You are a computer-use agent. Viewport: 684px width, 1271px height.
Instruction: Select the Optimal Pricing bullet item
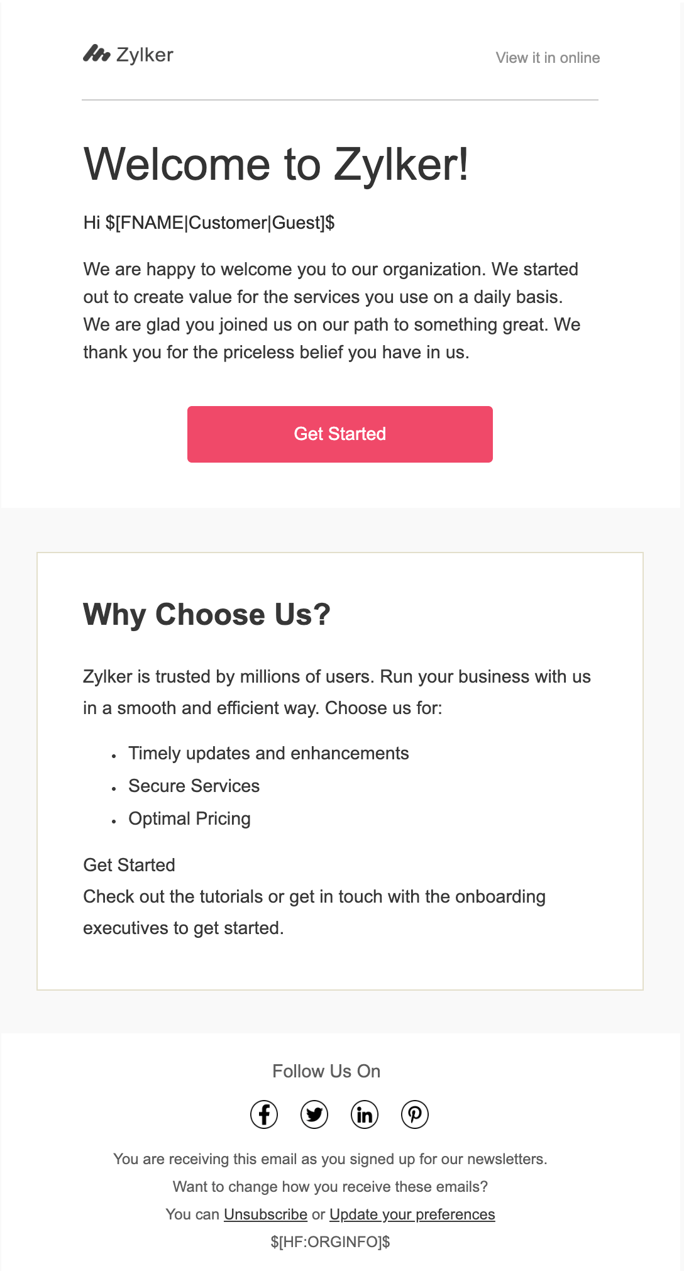point(189,818)
